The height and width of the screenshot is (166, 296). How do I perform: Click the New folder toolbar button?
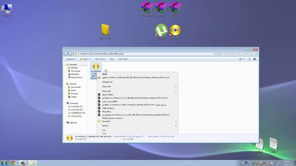pos(123,59)
